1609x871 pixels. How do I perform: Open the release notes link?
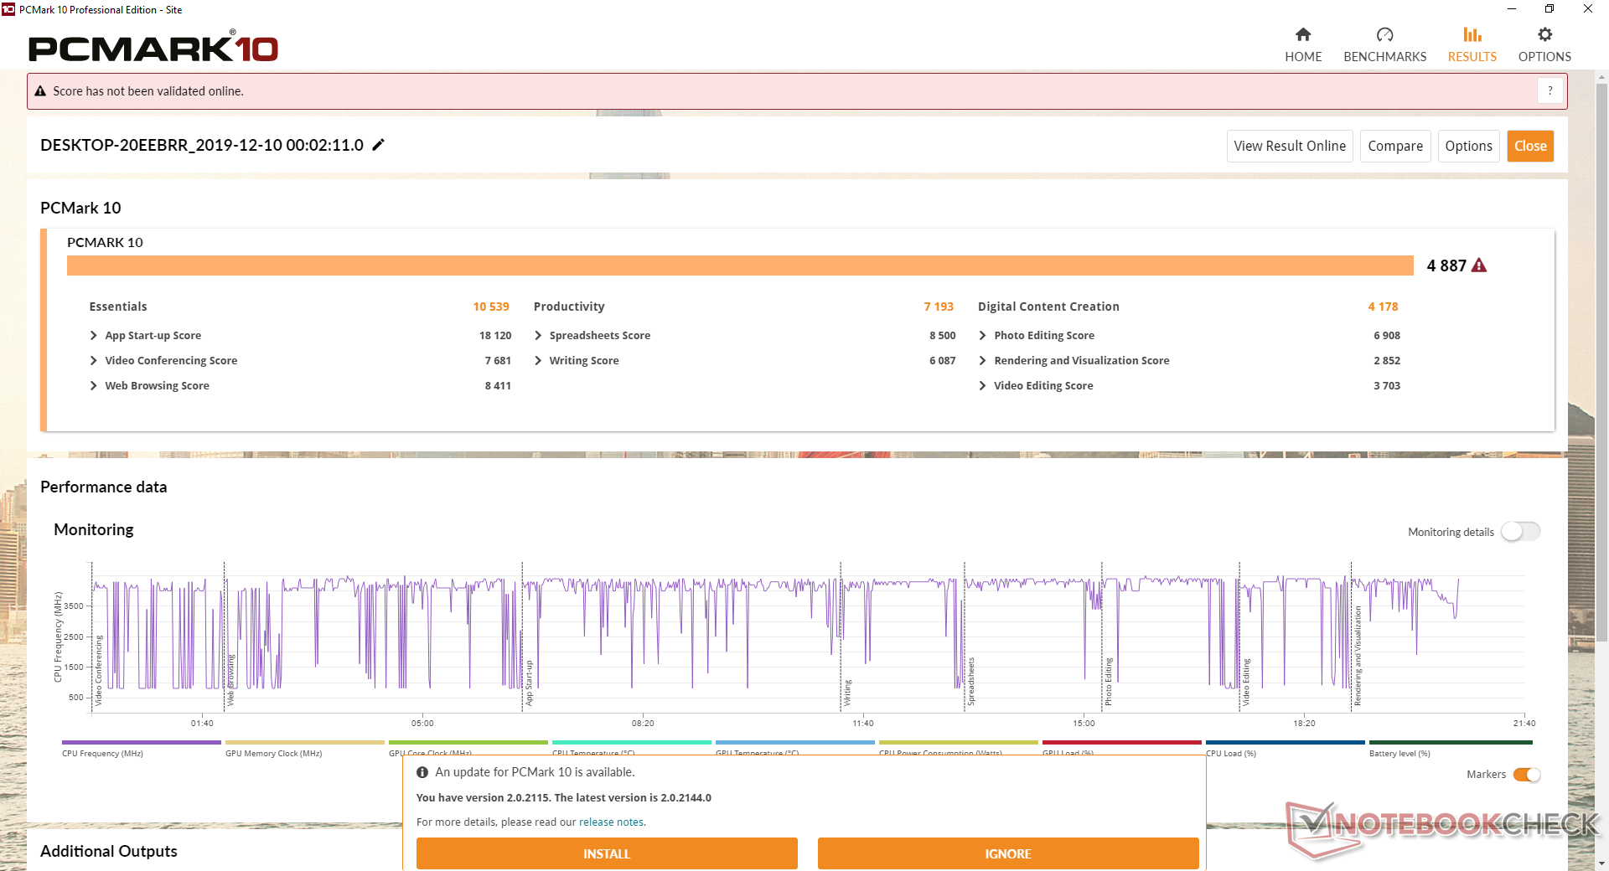point(611,822)
